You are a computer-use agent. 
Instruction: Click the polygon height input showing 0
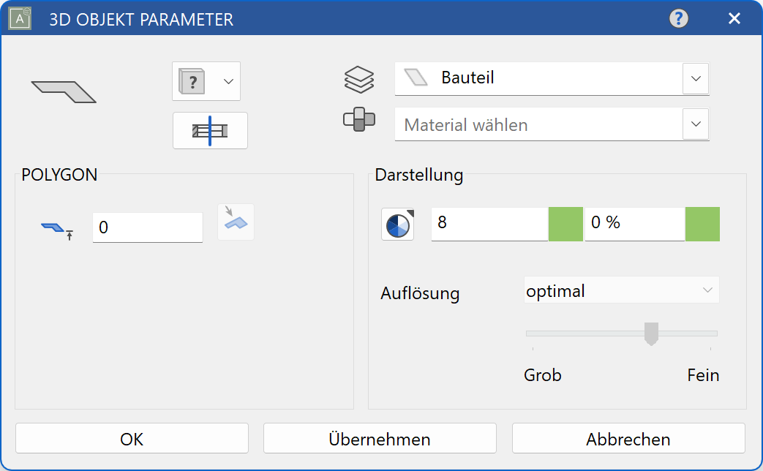click(146, 227)
